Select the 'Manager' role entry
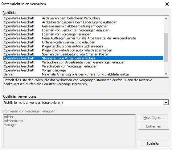 (10, 125)
